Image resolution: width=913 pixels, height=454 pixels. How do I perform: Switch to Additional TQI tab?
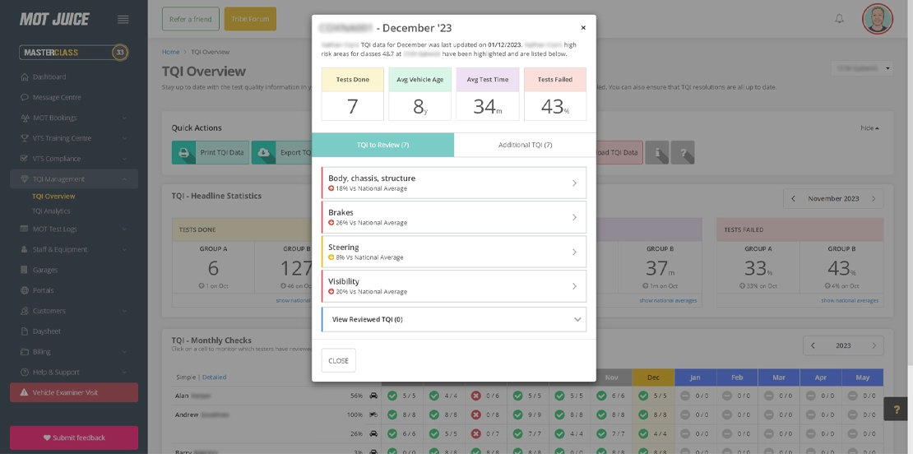(525, 145)
